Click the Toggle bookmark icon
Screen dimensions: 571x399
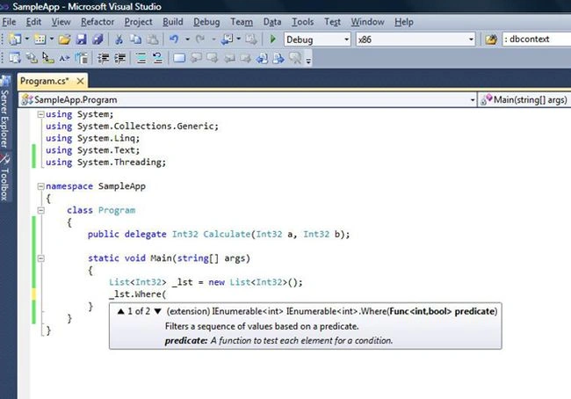coord(179,58)
